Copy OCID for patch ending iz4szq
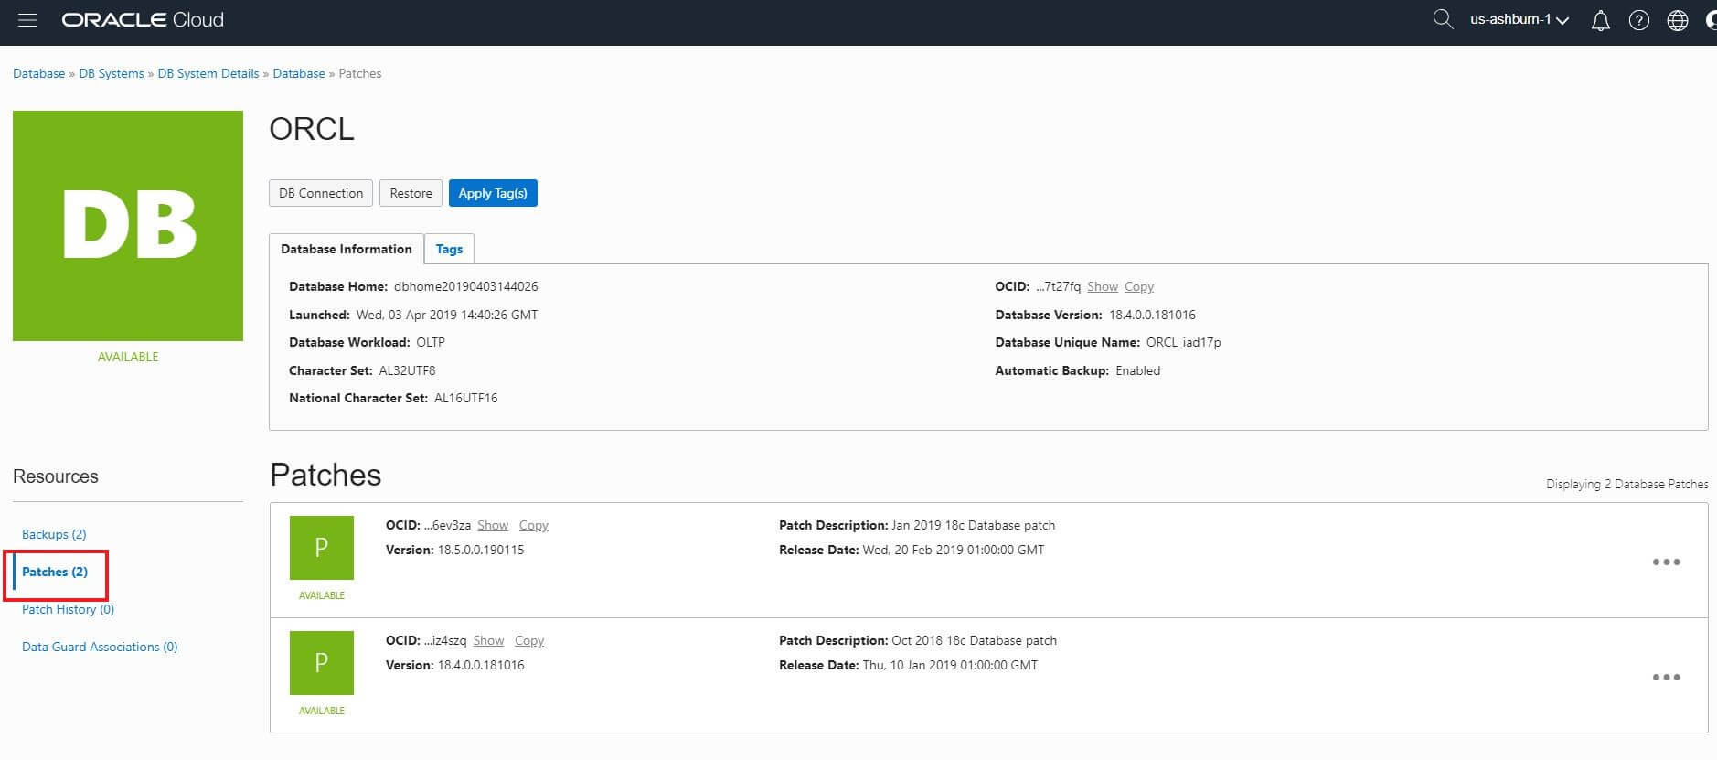This screenshot has width=1717, height=760. coord(529,640)
